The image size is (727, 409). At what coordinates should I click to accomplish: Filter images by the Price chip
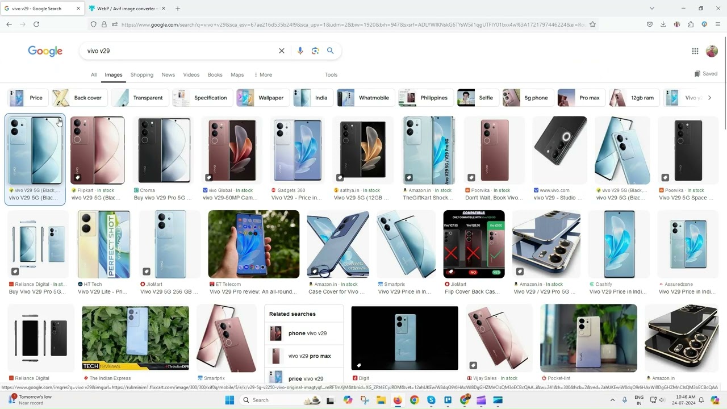point(27,98)
